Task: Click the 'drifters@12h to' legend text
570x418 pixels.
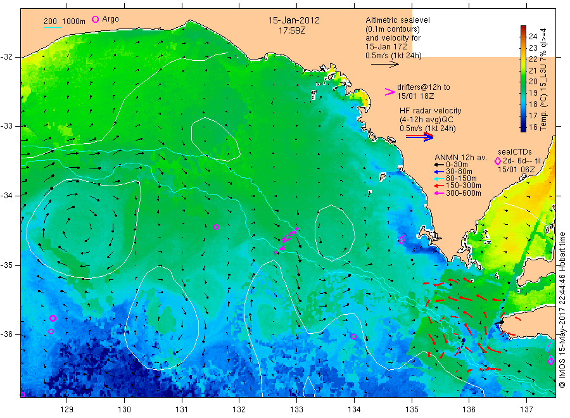Action: click(424, 87)
